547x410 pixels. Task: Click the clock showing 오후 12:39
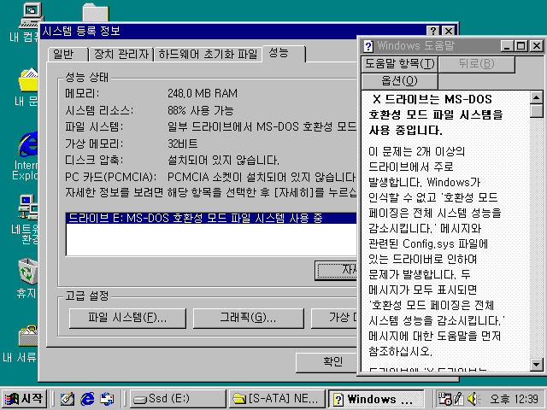(x=514, y=399)
